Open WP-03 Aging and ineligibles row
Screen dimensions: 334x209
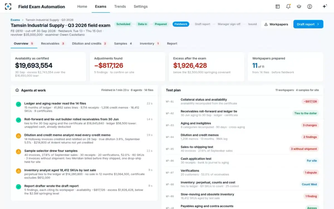pyautogui.click(x=242, y=125)
